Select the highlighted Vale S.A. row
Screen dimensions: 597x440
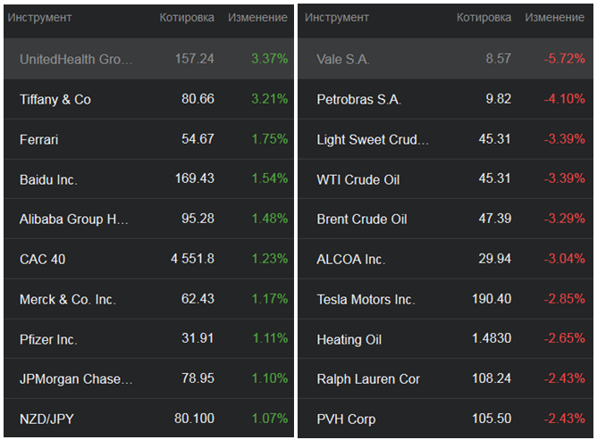tap(343, 59)
